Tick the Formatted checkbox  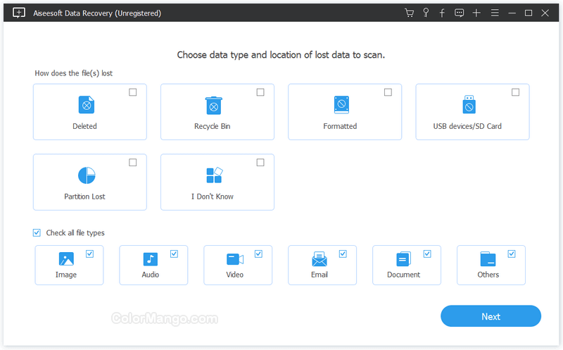pyautogui.click(x=388, y=92)
